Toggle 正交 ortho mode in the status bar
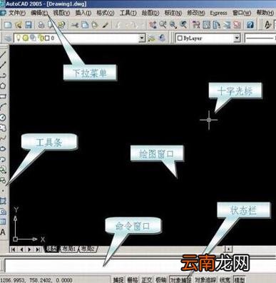Image resolution: width=276 pixels, height=283 pixels. pyautogui.click(x=146, y=280)
